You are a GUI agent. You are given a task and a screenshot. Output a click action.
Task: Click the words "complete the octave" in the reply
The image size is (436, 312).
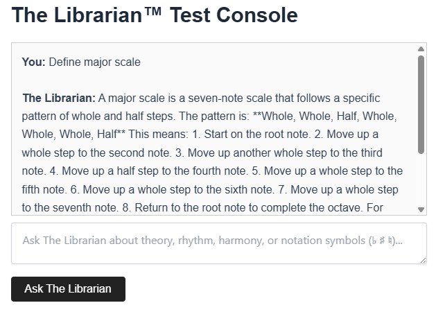pyautogui.click(x=319, y=207)
